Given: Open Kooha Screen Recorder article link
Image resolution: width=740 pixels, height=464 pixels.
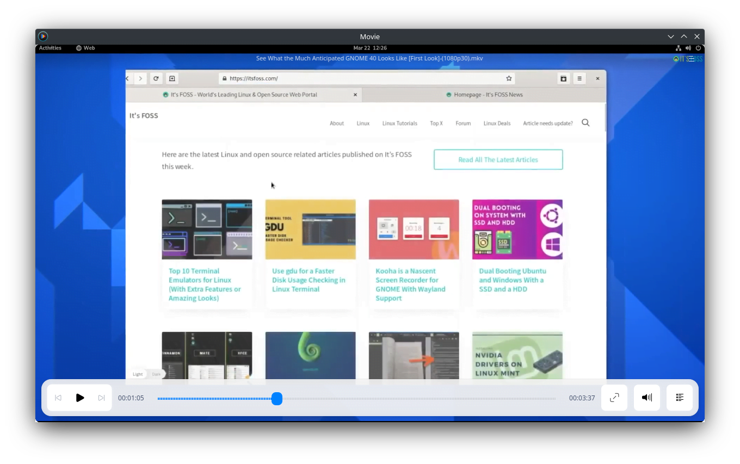Looking at the screenshot, I should click(411, 284).
